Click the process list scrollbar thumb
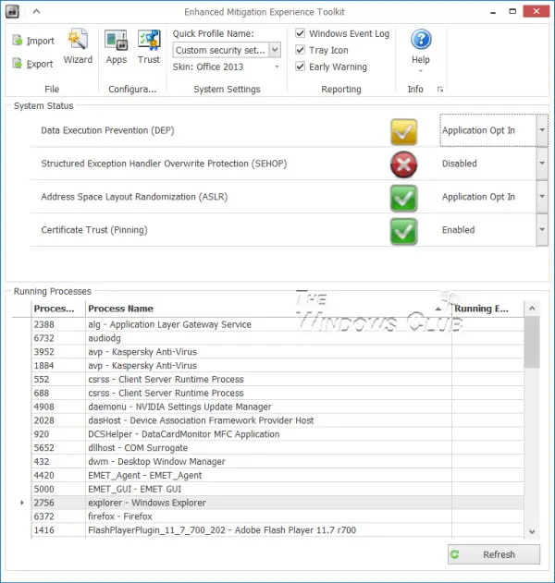 (532, 342)
